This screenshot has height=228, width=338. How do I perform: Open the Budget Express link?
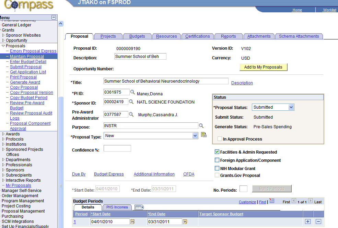[x=109, y=174]
